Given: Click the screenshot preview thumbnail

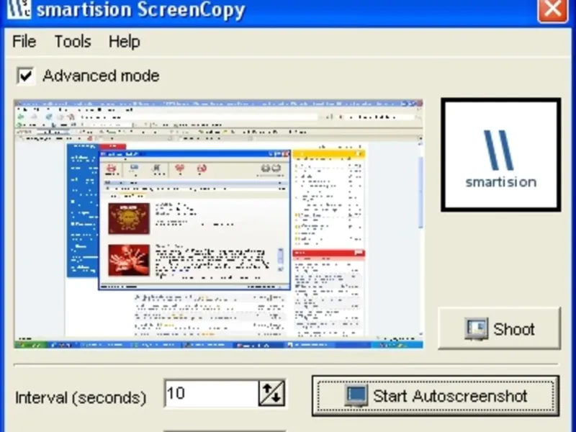Looking at the screenshot, I should click(219, 224).
